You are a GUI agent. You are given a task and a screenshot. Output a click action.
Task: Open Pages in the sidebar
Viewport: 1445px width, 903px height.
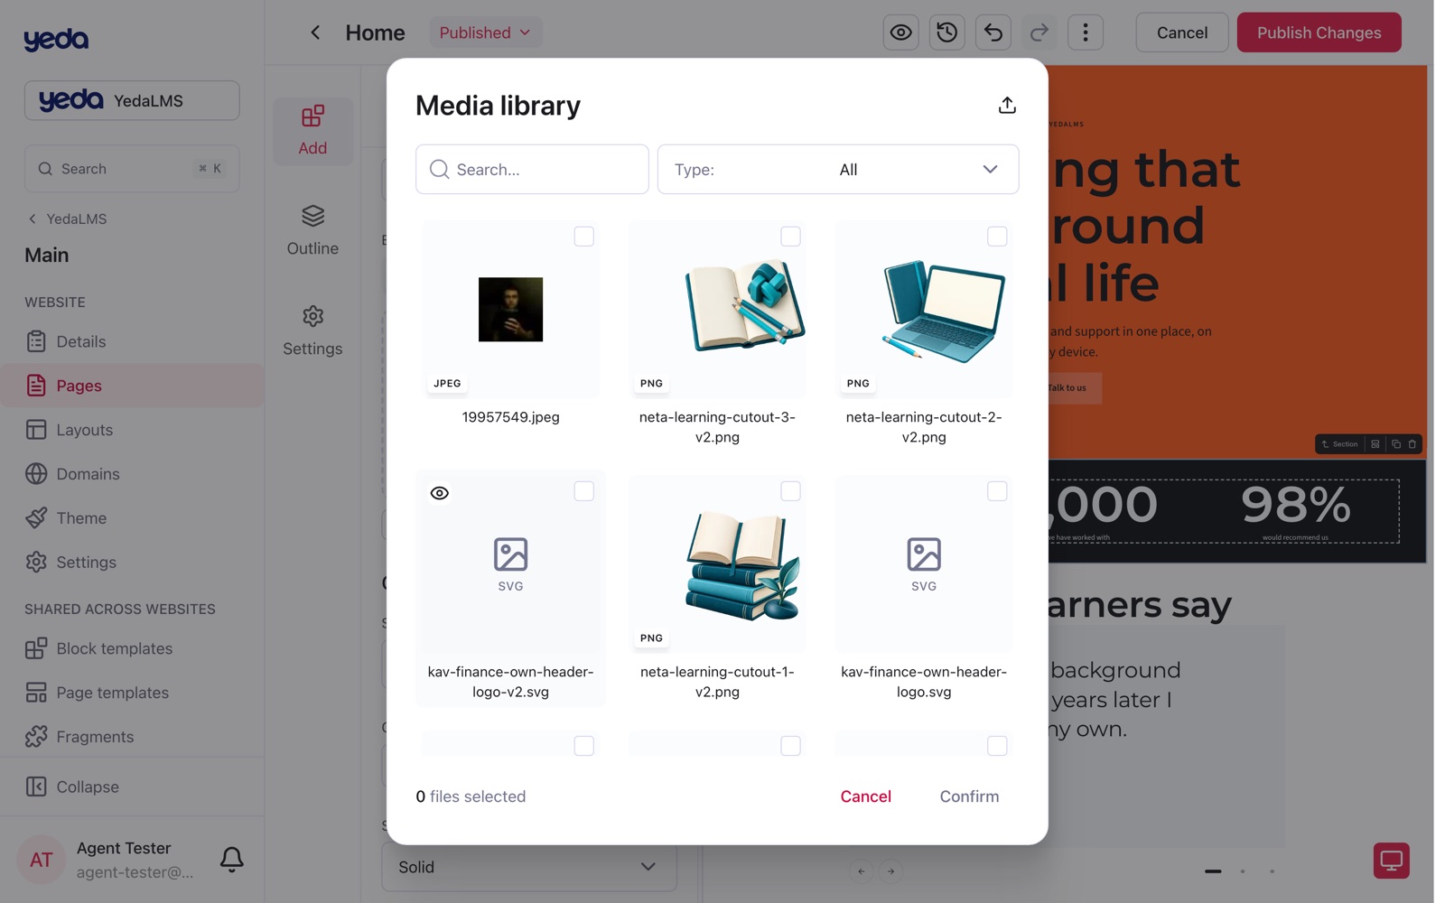132,386
